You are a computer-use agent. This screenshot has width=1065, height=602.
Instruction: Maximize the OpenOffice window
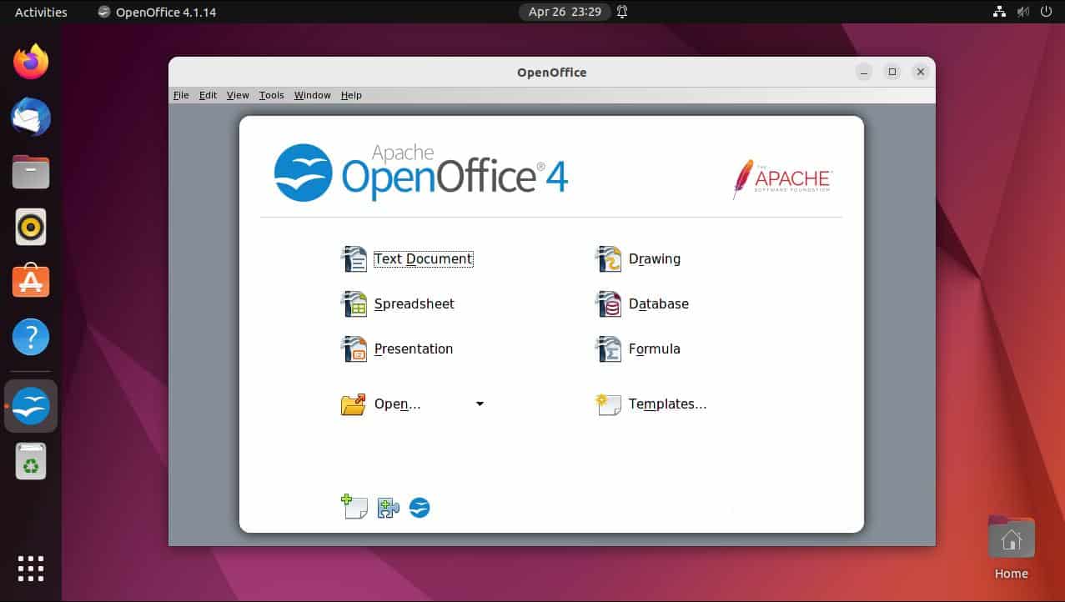coord(892,73)
